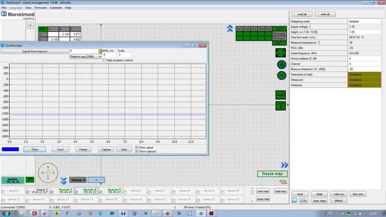Click the blue double right chevron icon
The height and width of the screenshot is (217, 386).
tap(285, 165)
